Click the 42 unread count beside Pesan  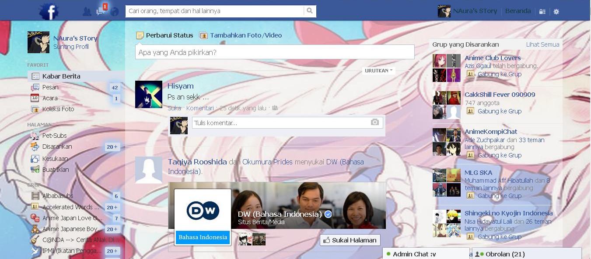click(x=115, y=88)
